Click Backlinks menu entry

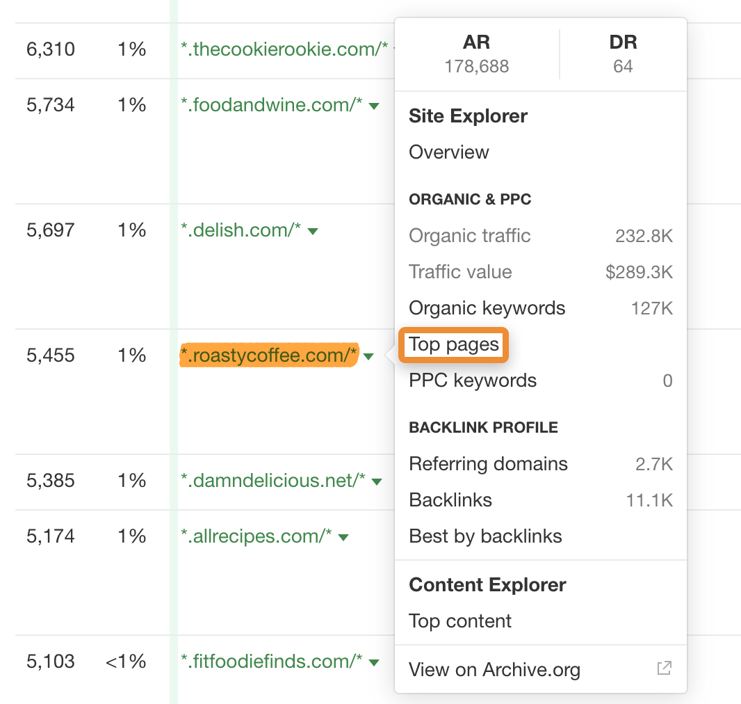click(x=450, y=500)
